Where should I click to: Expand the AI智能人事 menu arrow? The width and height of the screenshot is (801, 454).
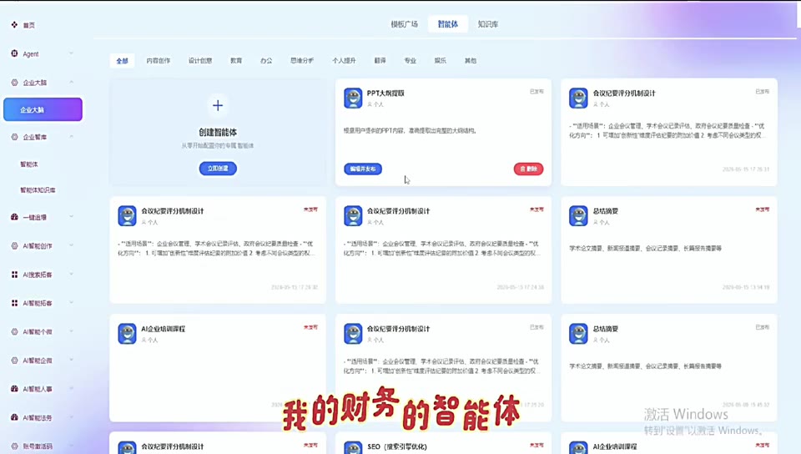pyautogui.click(x=71, y=388)
